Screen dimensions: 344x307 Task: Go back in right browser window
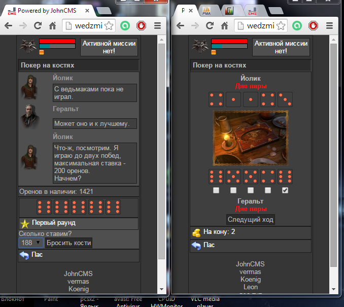click(x=180, y=26)
